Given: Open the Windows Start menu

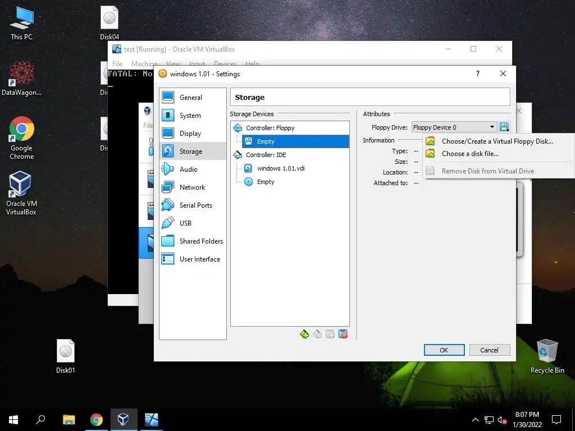Looking at the screenshot, I should tap(13, 420).
